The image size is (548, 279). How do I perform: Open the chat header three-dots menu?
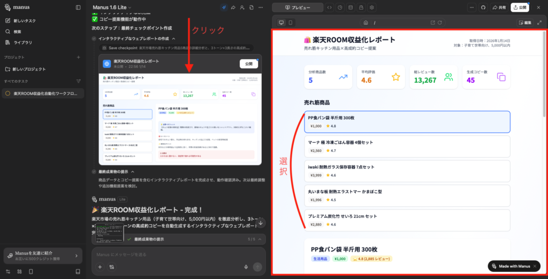coord(261,7)
